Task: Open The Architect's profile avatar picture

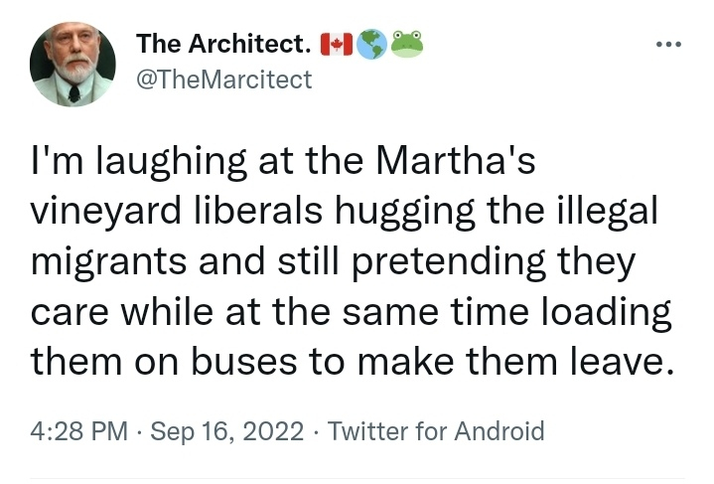Action: pyautogui.click(x=71, y=64)
